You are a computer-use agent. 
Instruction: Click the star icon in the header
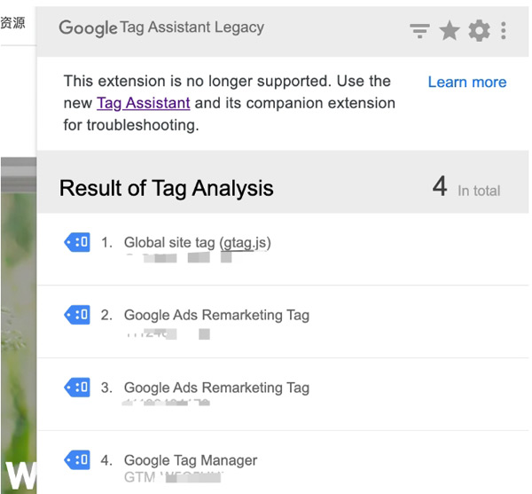[450, 31]
